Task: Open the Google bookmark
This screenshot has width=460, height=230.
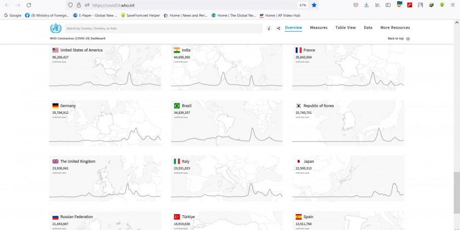Action: click(13, 15)
